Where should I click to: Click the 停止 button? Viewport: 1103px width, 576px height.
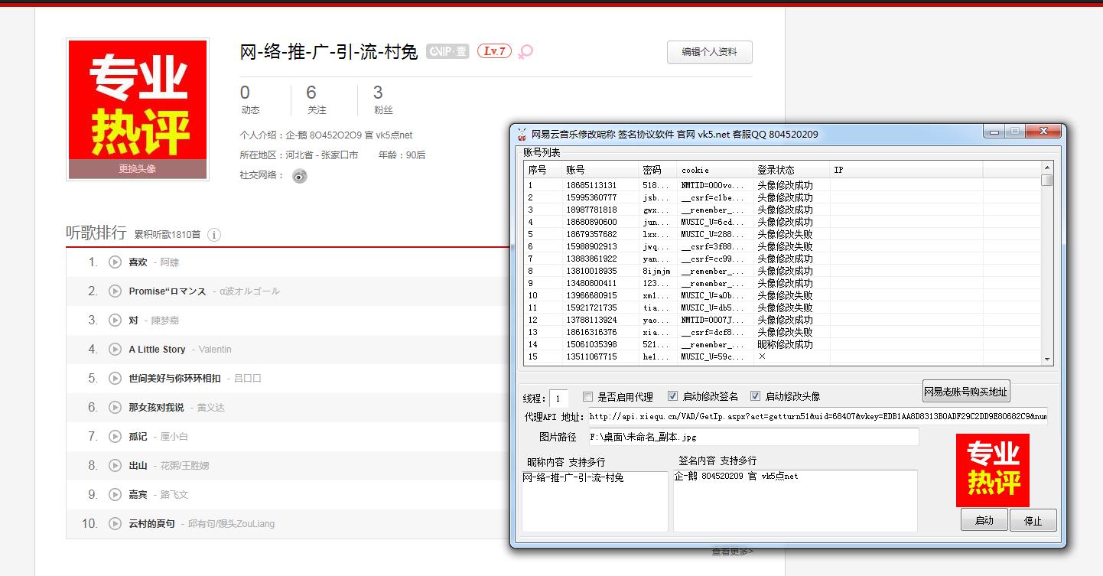pyautogui.click(x=1033, y=520)
